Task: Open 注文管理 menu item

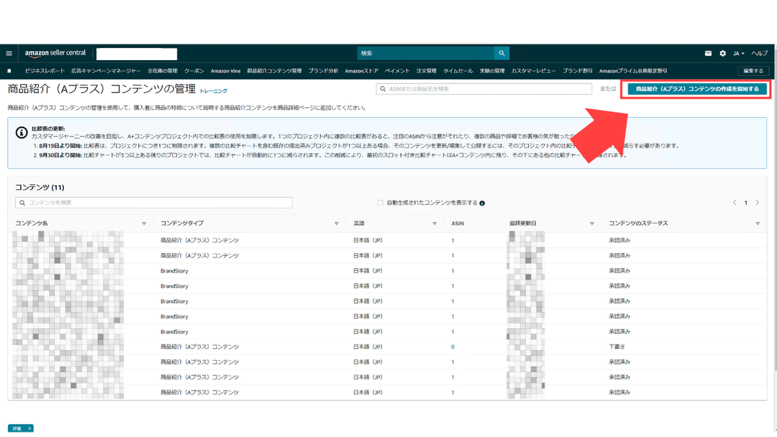Action: (x=426, y=71)
